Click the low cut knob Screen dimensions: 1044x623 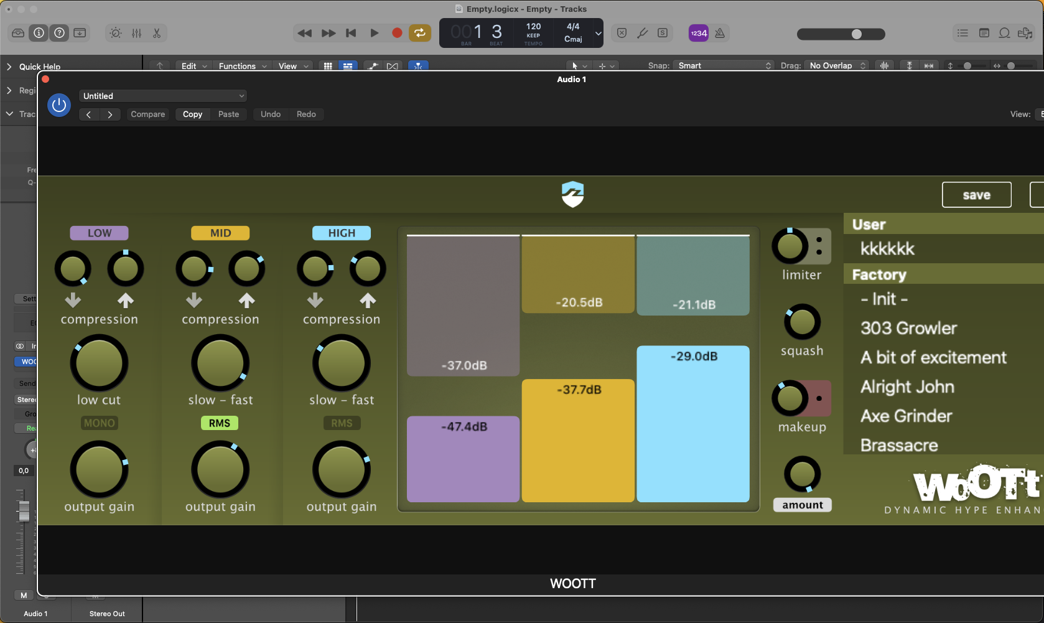click(99, 363)
